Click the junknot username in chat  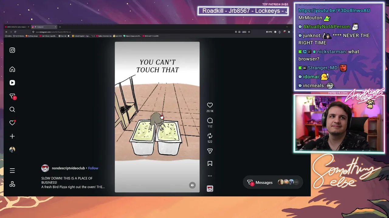point(312,36)
